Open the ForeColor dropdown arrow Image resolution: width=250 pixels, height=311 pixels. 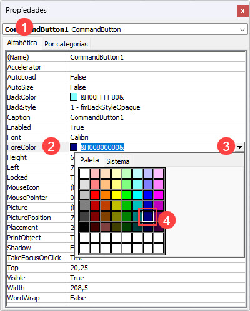[x=239, y=147]
